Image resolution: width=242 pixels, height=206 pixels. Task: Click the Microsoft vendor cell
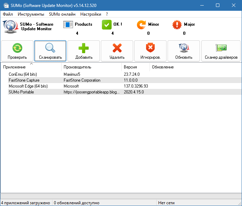coord(71,86)
